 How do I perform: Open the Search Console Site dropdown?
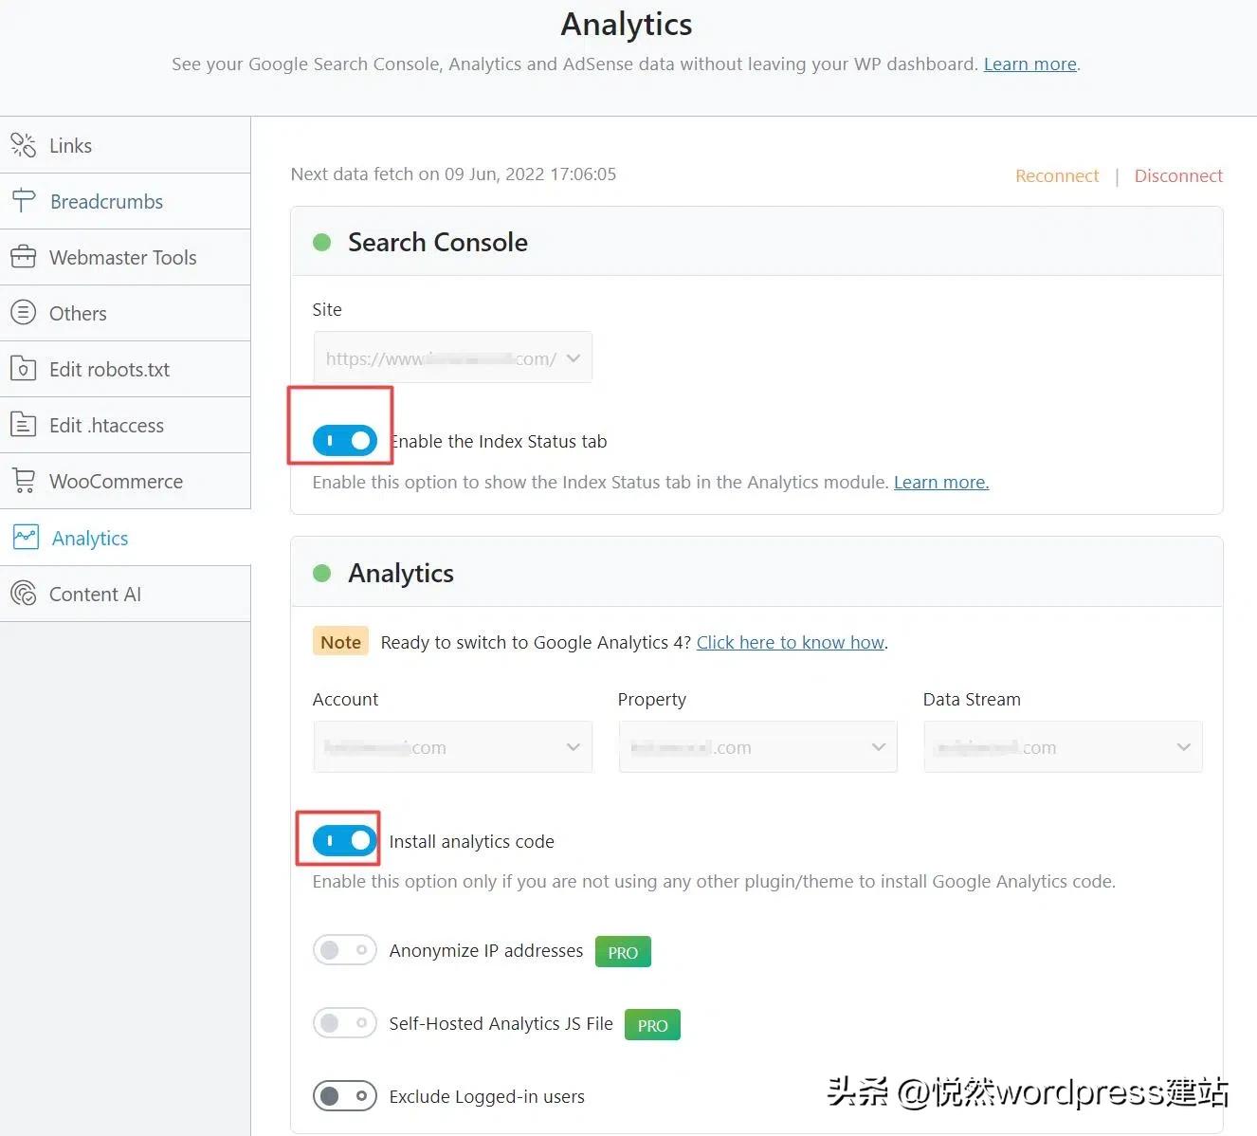pyautogui.click(x=453, y=357)
